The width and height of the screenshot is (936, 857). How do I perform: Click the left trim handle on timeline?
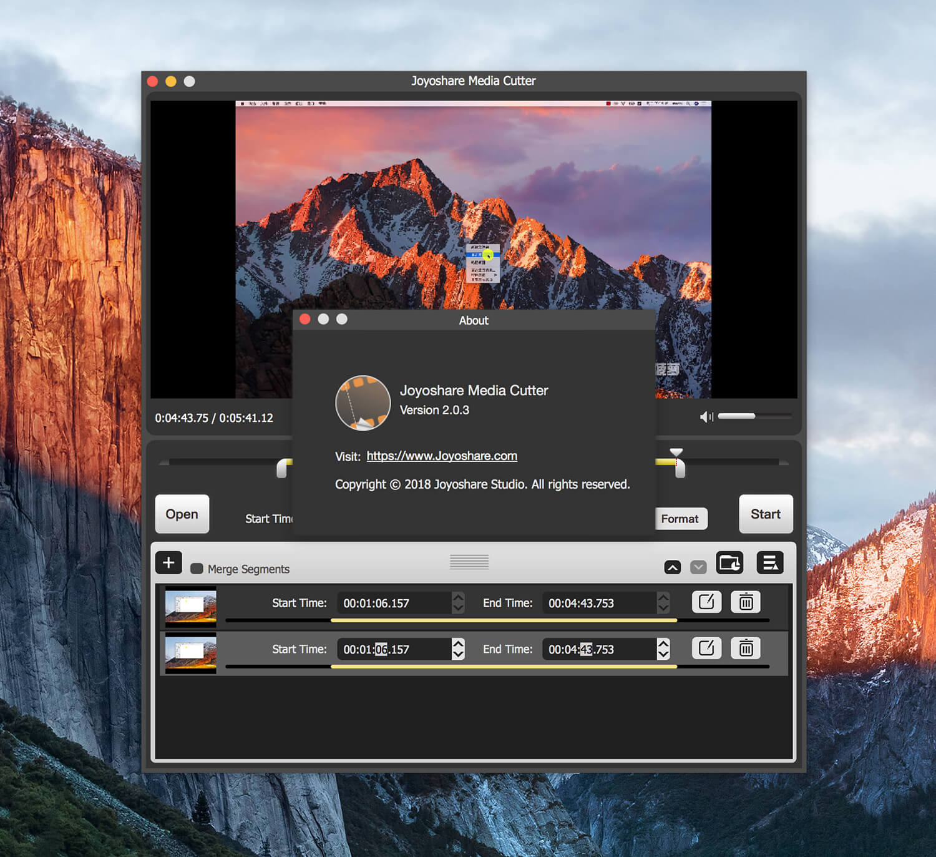click(x=283, y=468)
